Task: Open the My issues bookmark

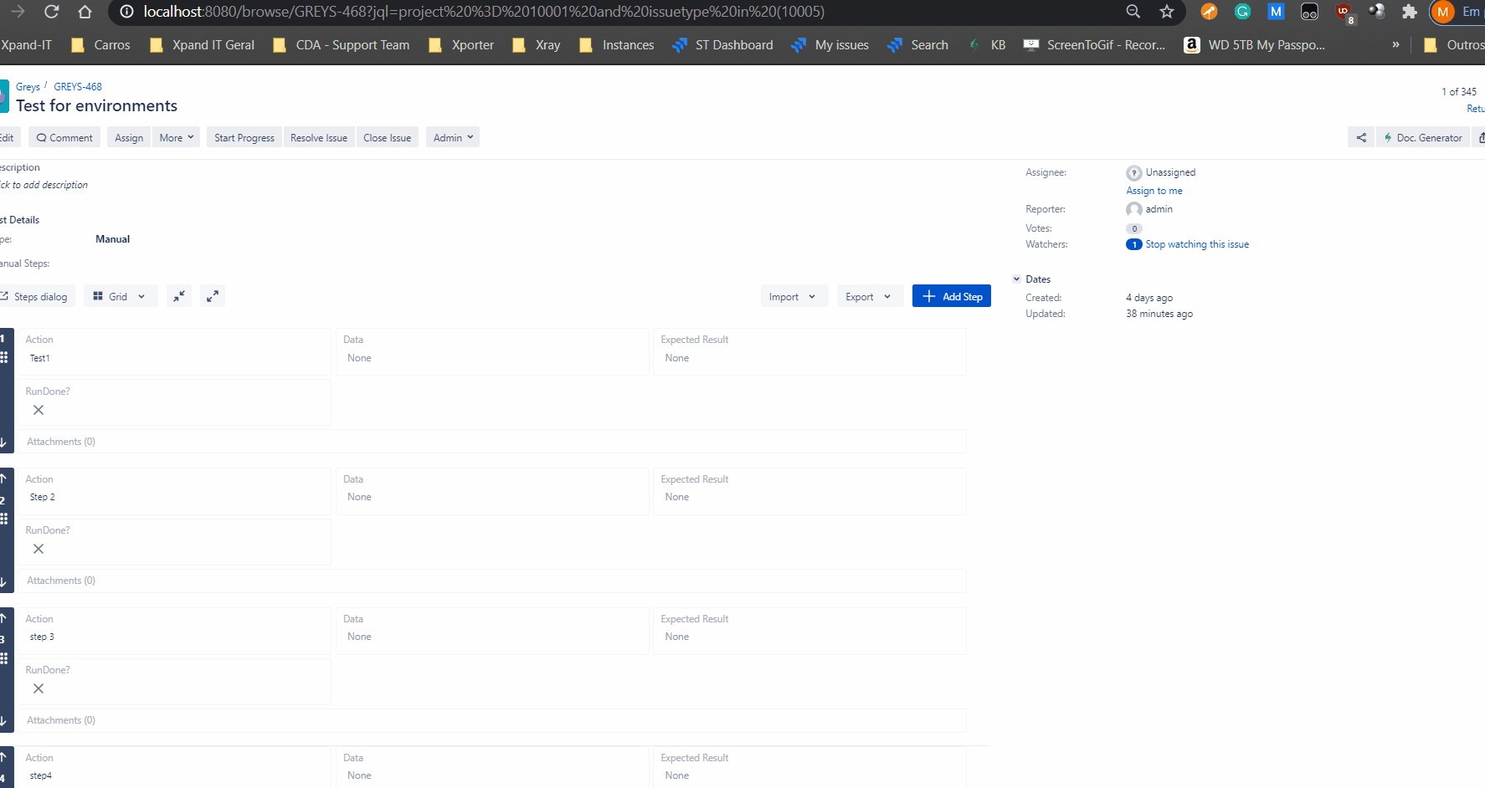Action: [x=830, y=45]
